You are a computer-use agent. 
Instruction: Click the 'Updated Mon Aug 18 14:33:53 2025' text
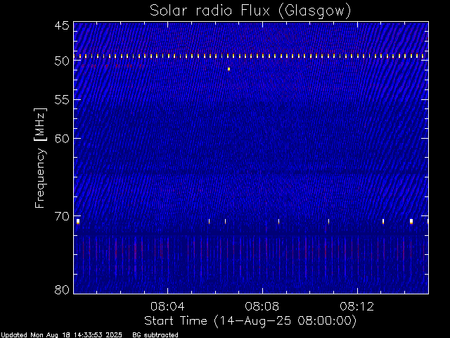point(61,335)
